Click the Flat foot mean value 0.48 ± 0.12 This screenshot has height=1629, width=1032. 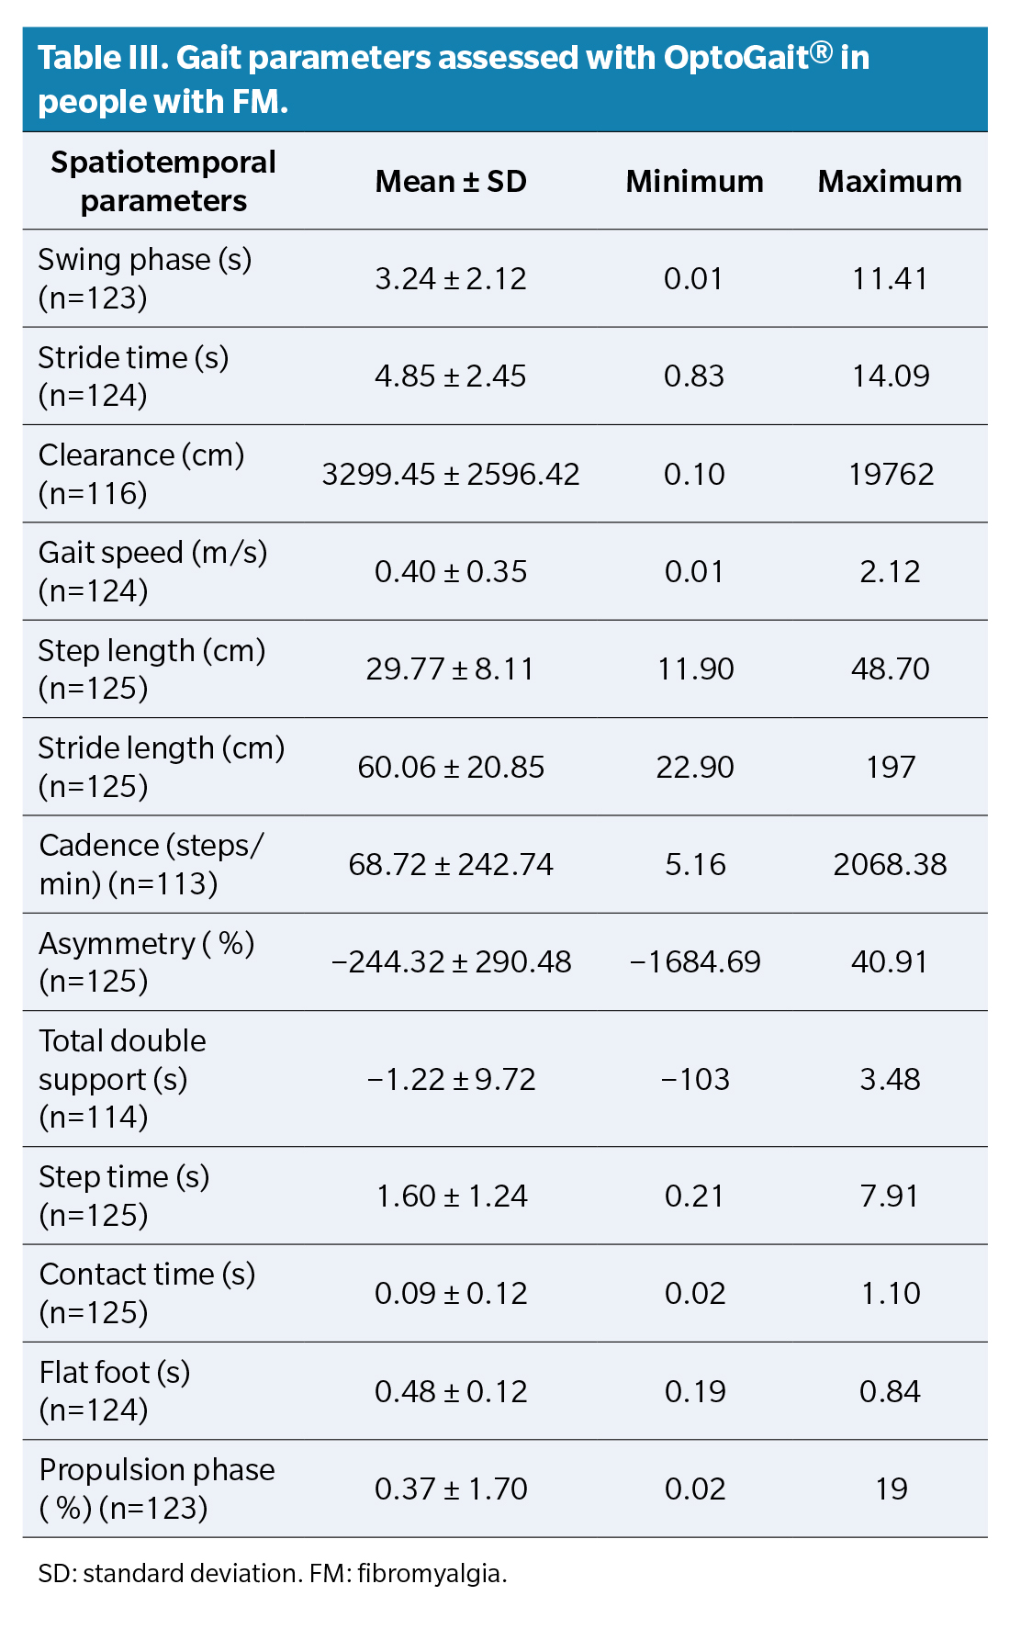pyautogui.click(x=451, y=1392)
